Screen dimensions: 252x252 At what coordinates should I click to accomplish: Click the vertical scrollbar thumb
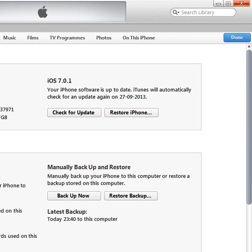click(x=249, y=126)
